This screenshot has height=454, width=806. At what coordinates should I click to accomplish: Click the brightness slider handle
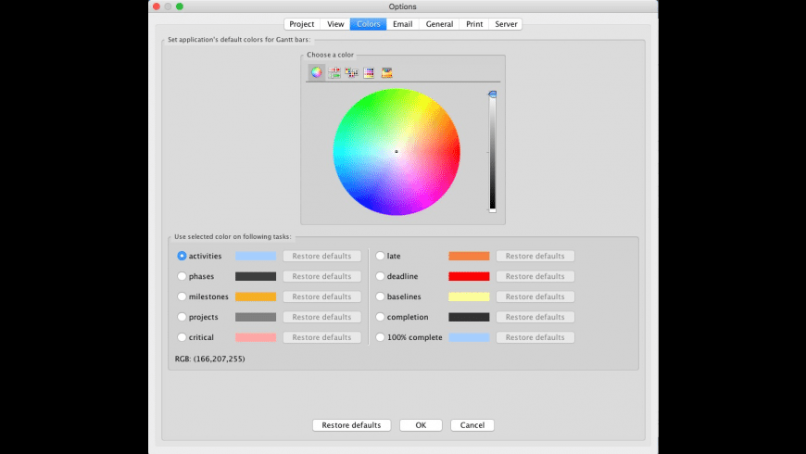pyautogui.click(x=493, y=95)
